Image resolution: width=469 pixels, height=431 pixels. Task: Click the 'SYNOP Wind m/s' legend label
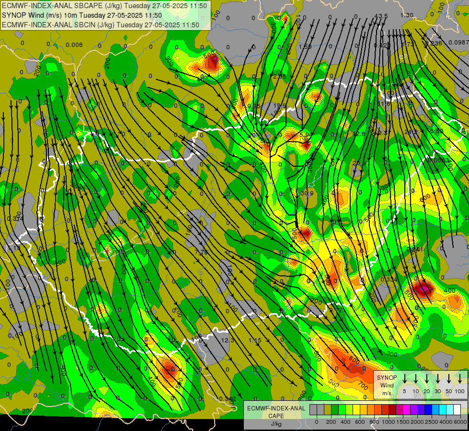387,386
